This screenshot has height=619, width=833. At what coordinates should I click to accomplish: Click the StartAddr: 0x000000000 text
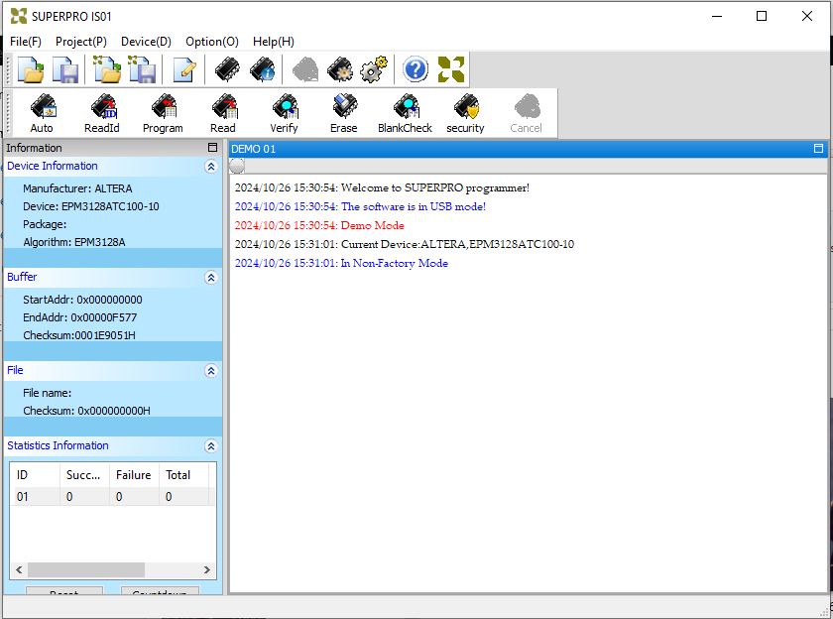82,300
